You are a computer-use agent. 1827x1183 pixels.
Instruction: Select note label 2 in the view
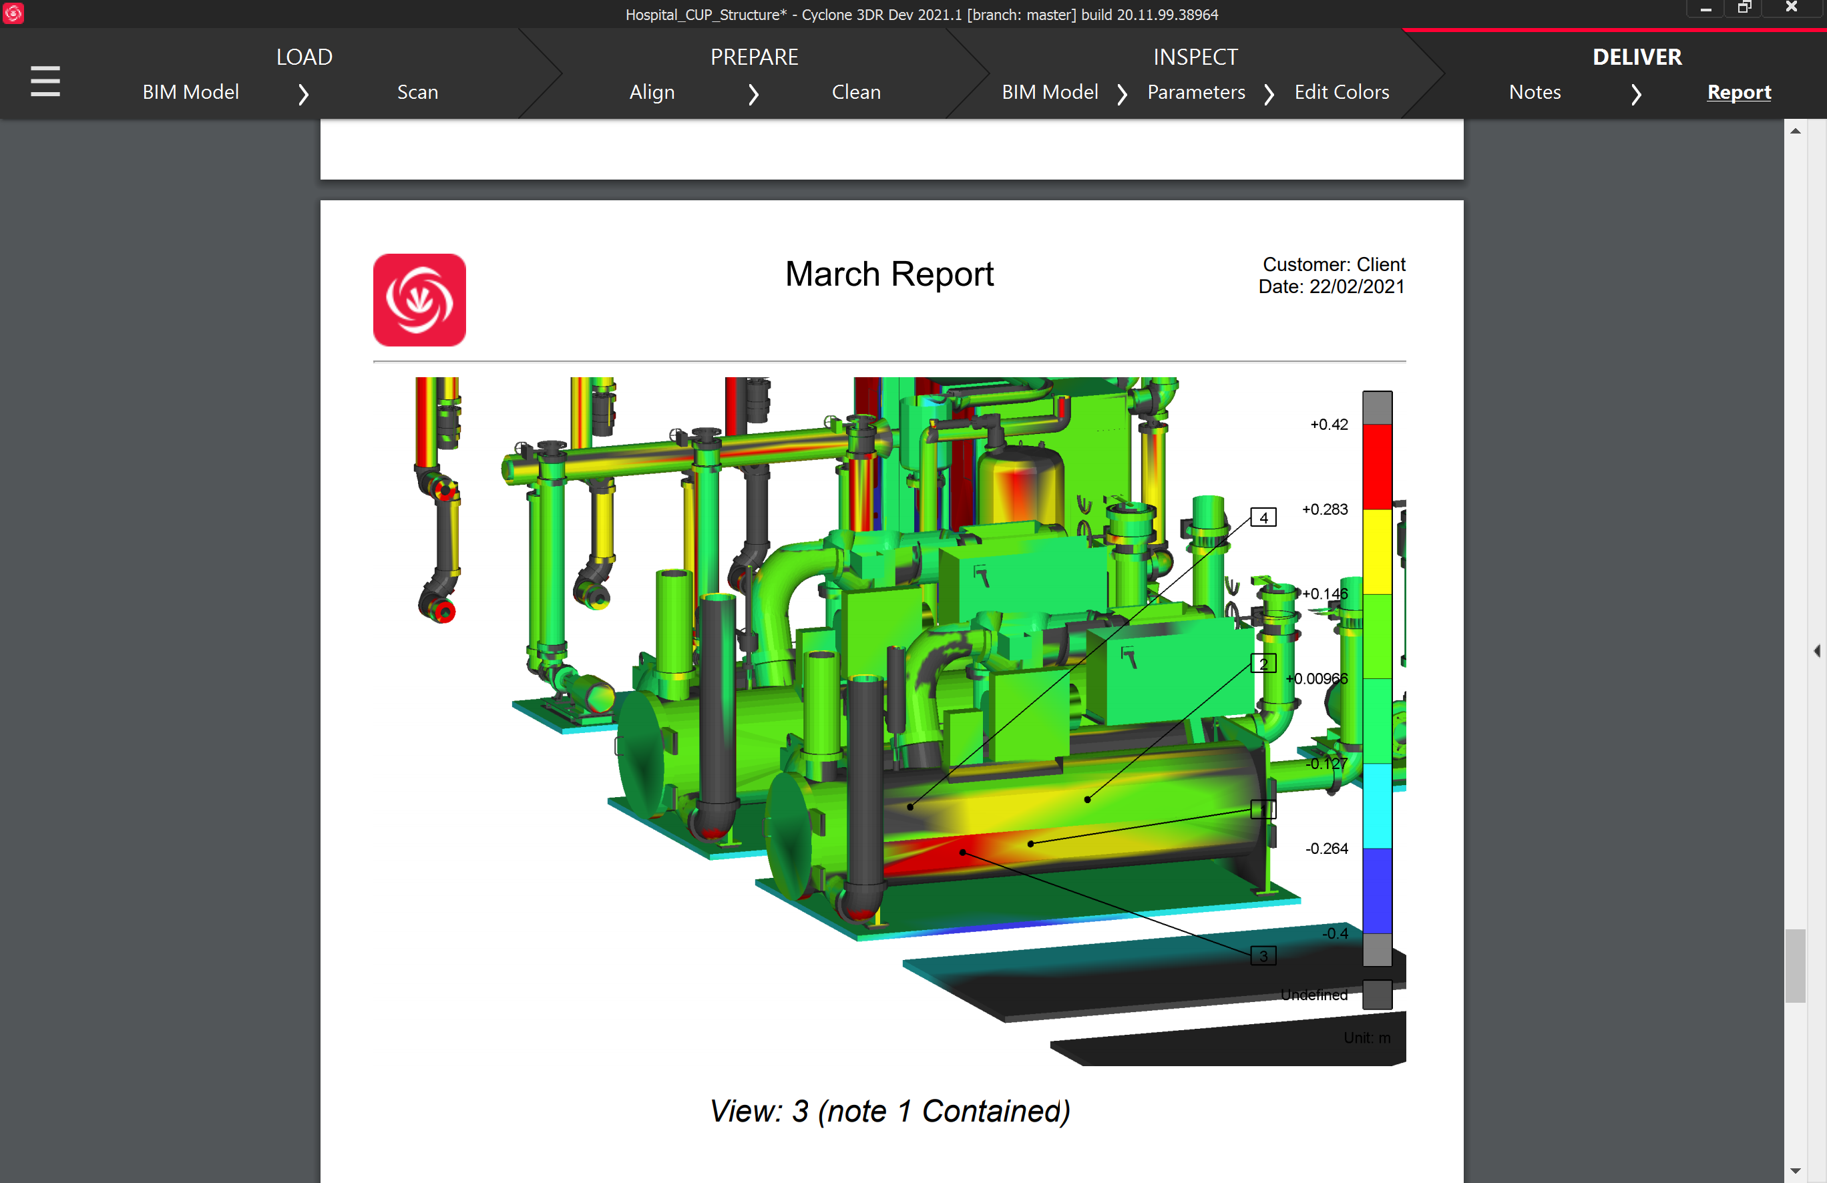pyautogui.click(x=1263, y=664)
